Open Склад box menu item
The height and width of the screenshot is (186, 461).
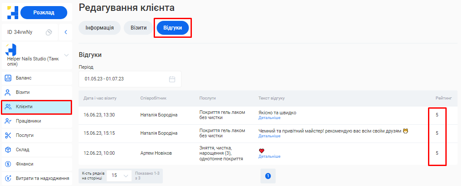coord(8,149)
